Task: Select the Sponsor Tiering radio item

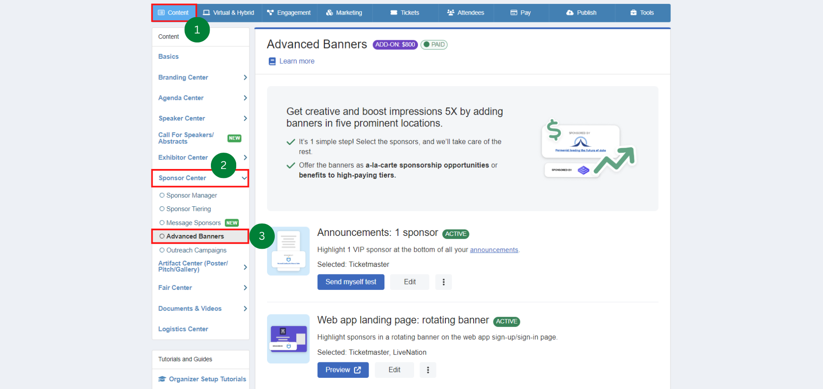Action: tap(162, 209)
